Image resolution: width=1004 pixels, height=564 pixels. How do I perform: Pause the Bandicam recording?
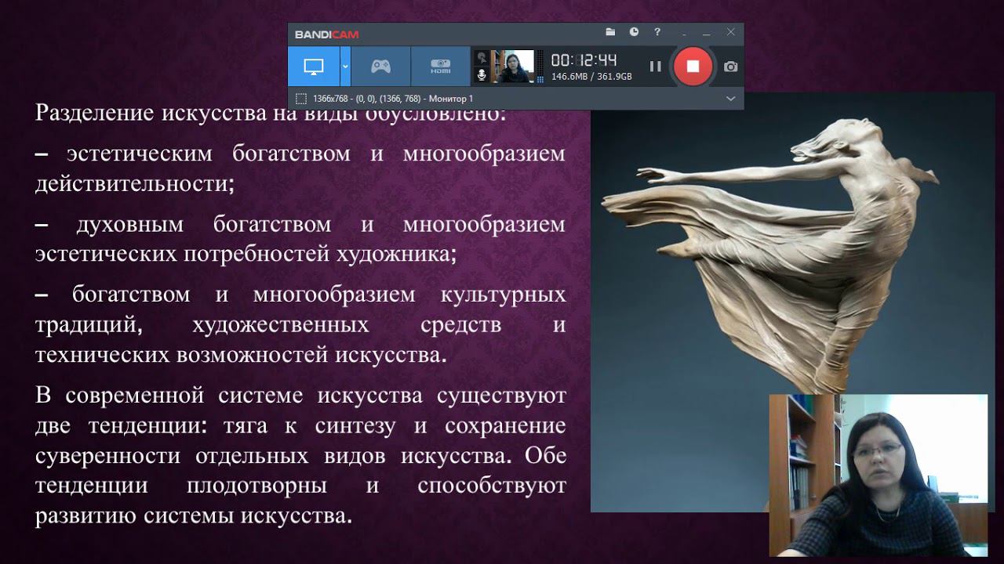(655, 67)
